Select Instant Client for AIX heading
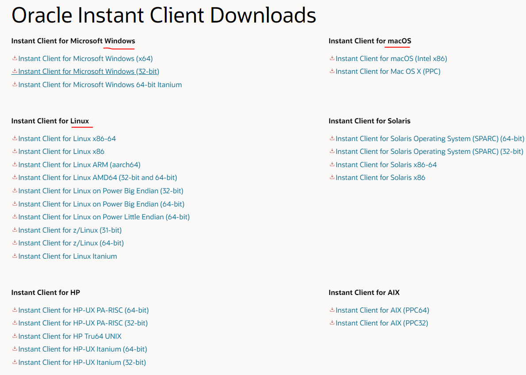 [364, 292]
